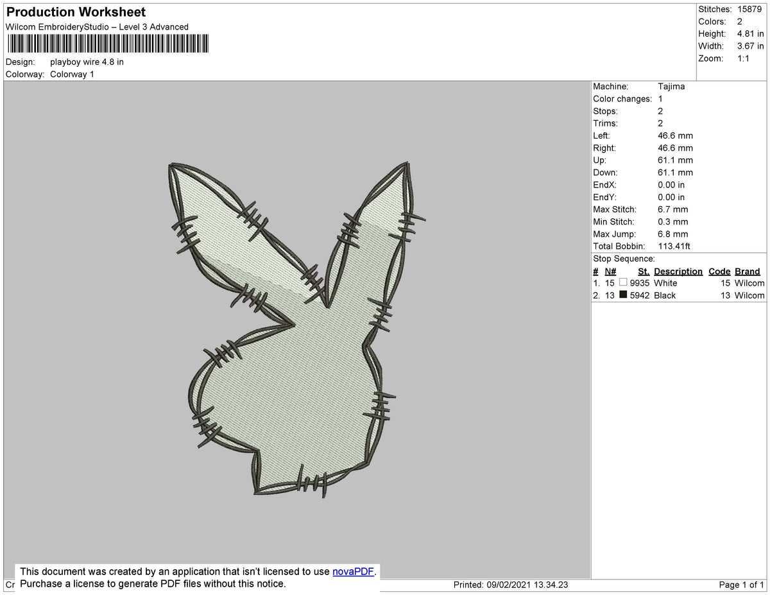Viewport: 770px width, 595px height.
Task: Click the black color swatch in stop sequence
Action: 623,295
